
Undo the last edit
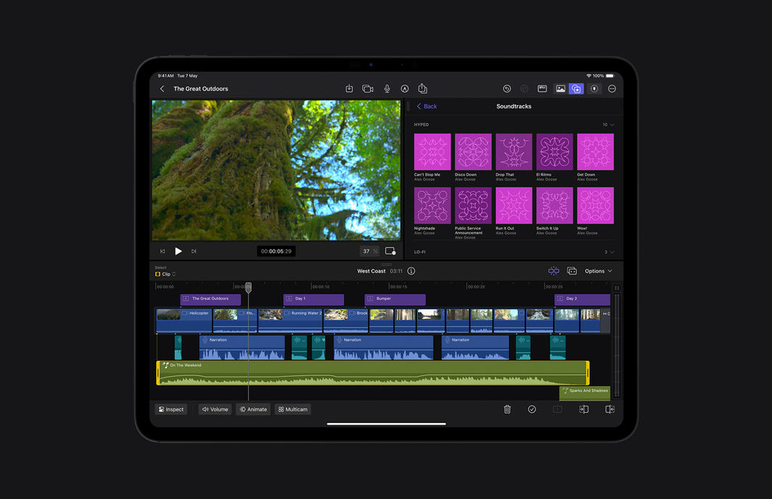(x=506, y=88)
